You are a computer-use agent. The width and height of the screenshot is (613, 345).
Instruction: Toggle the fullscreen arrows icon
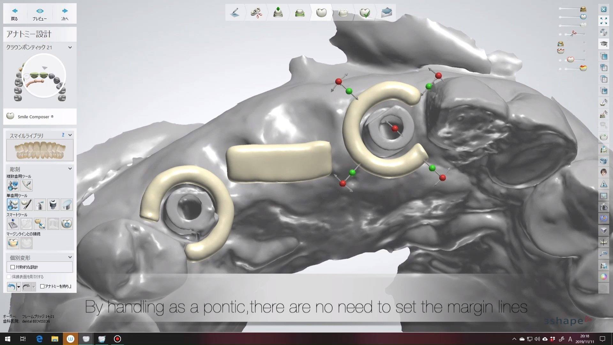(x=603, y=21)
